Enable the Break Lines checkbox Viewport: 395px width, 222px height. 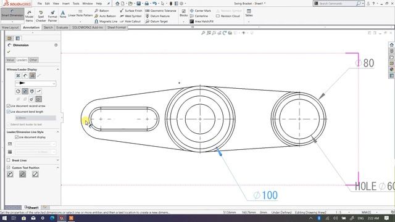[x=8, y=160]
